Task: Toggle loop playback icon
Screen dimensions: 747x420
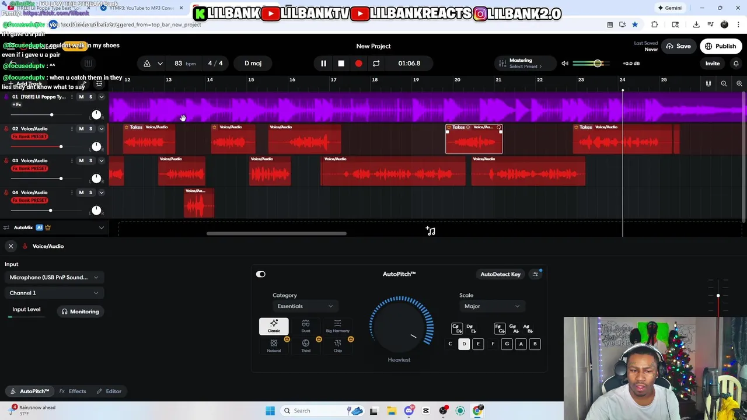Action: [376, 63]
